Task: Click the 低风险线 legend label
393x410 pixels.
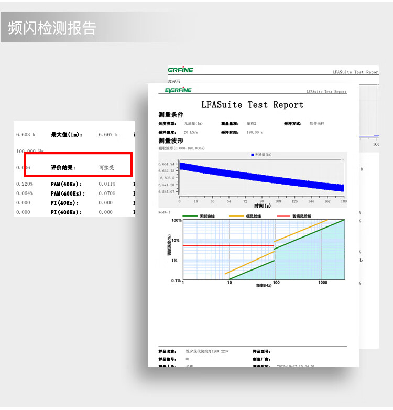Action: (x=254, y=216)
